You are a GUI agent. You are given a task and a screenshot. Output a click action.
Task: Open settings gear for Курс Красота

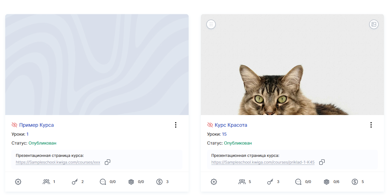(214, 182)
